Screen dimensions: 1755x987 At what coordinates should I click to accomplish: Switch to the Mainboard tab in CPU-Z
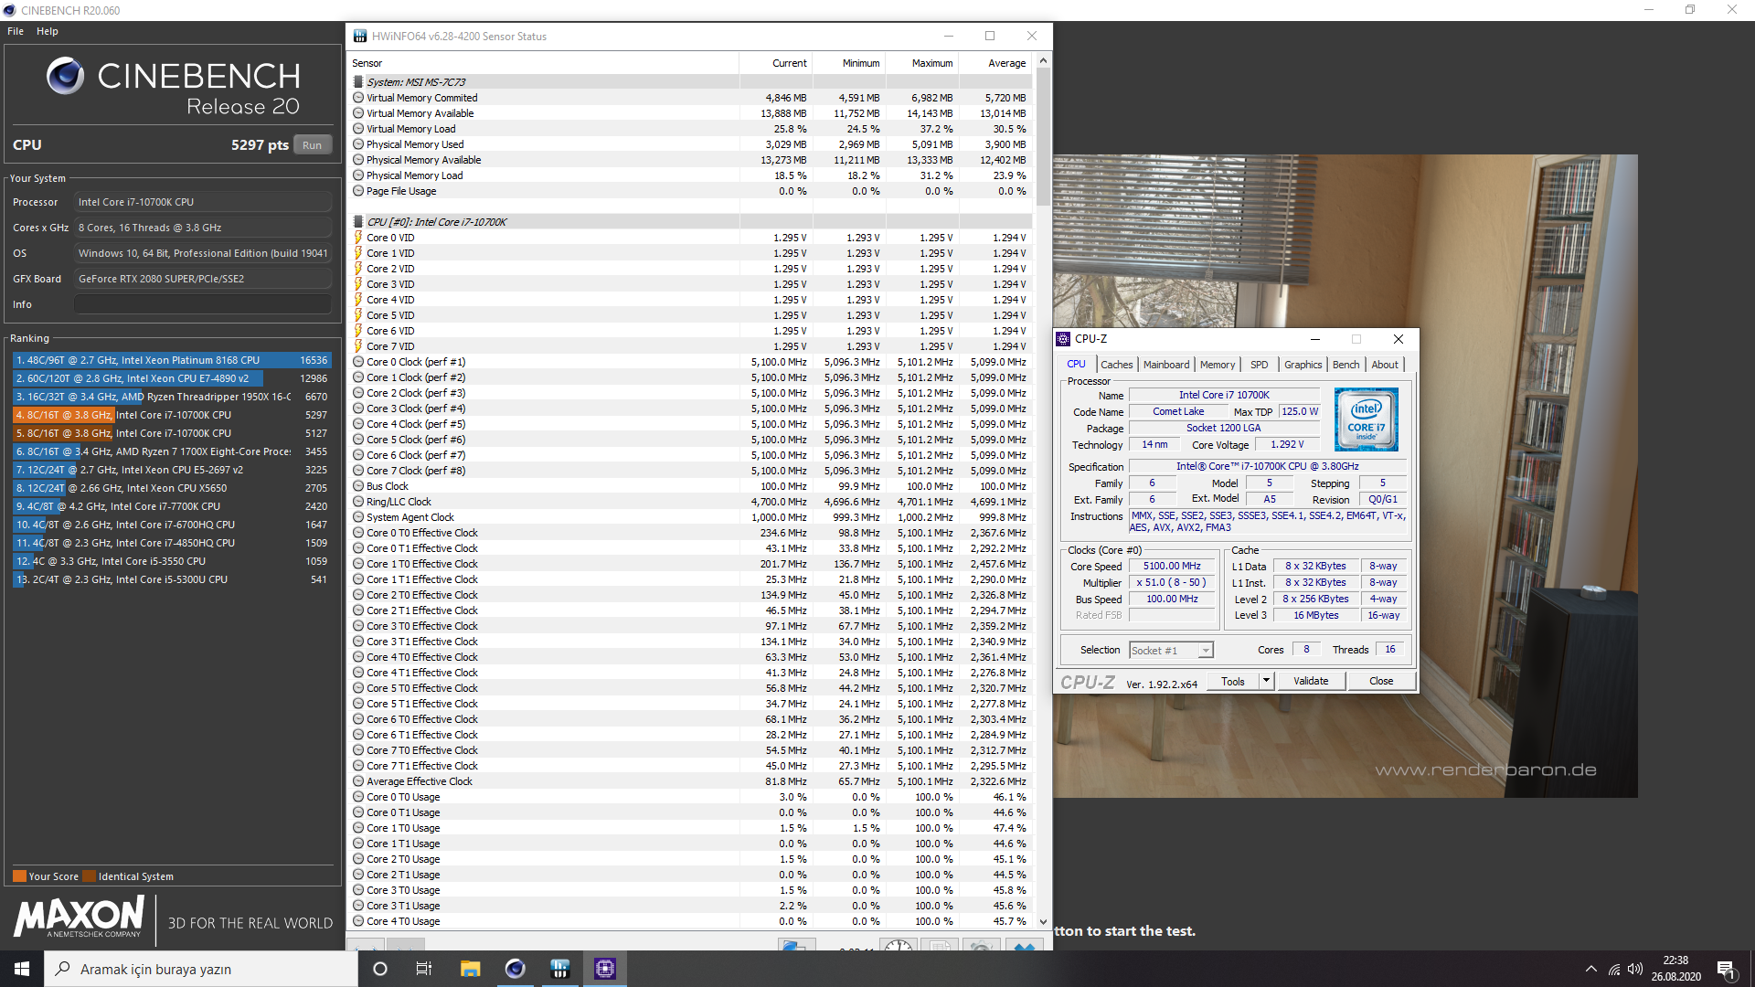[1166, 365]
